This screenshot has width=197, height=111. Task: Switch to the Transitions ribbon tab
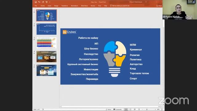point(65,6)
